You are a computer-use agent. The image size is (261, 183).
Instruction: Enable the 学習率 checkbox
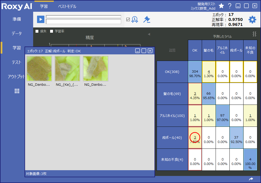click(x=52, y=31)
